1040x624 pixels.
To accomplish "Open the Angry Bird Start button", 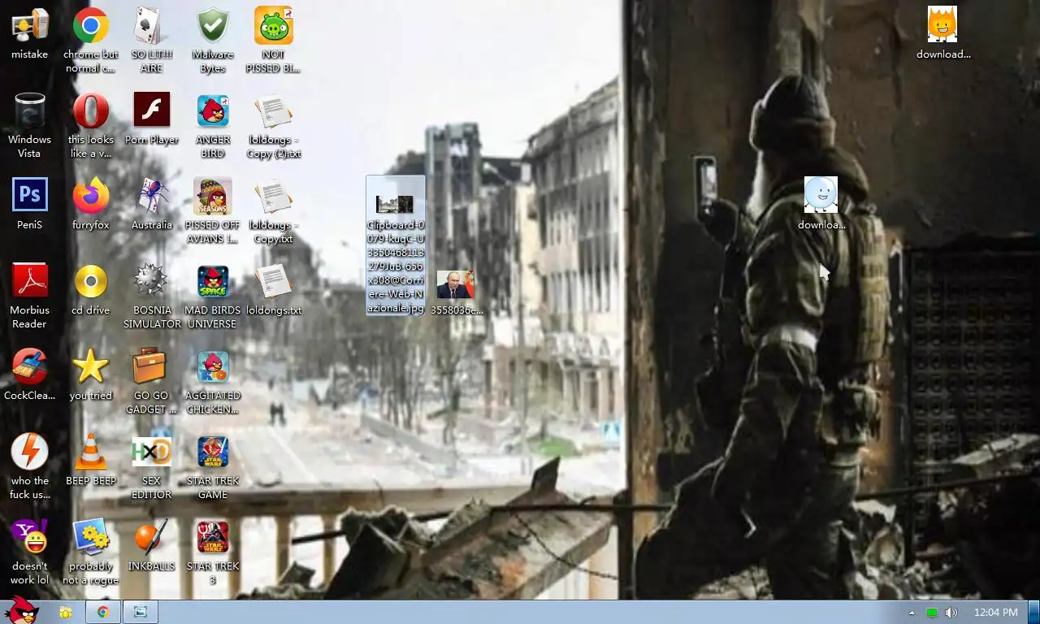I will [21, 611].
